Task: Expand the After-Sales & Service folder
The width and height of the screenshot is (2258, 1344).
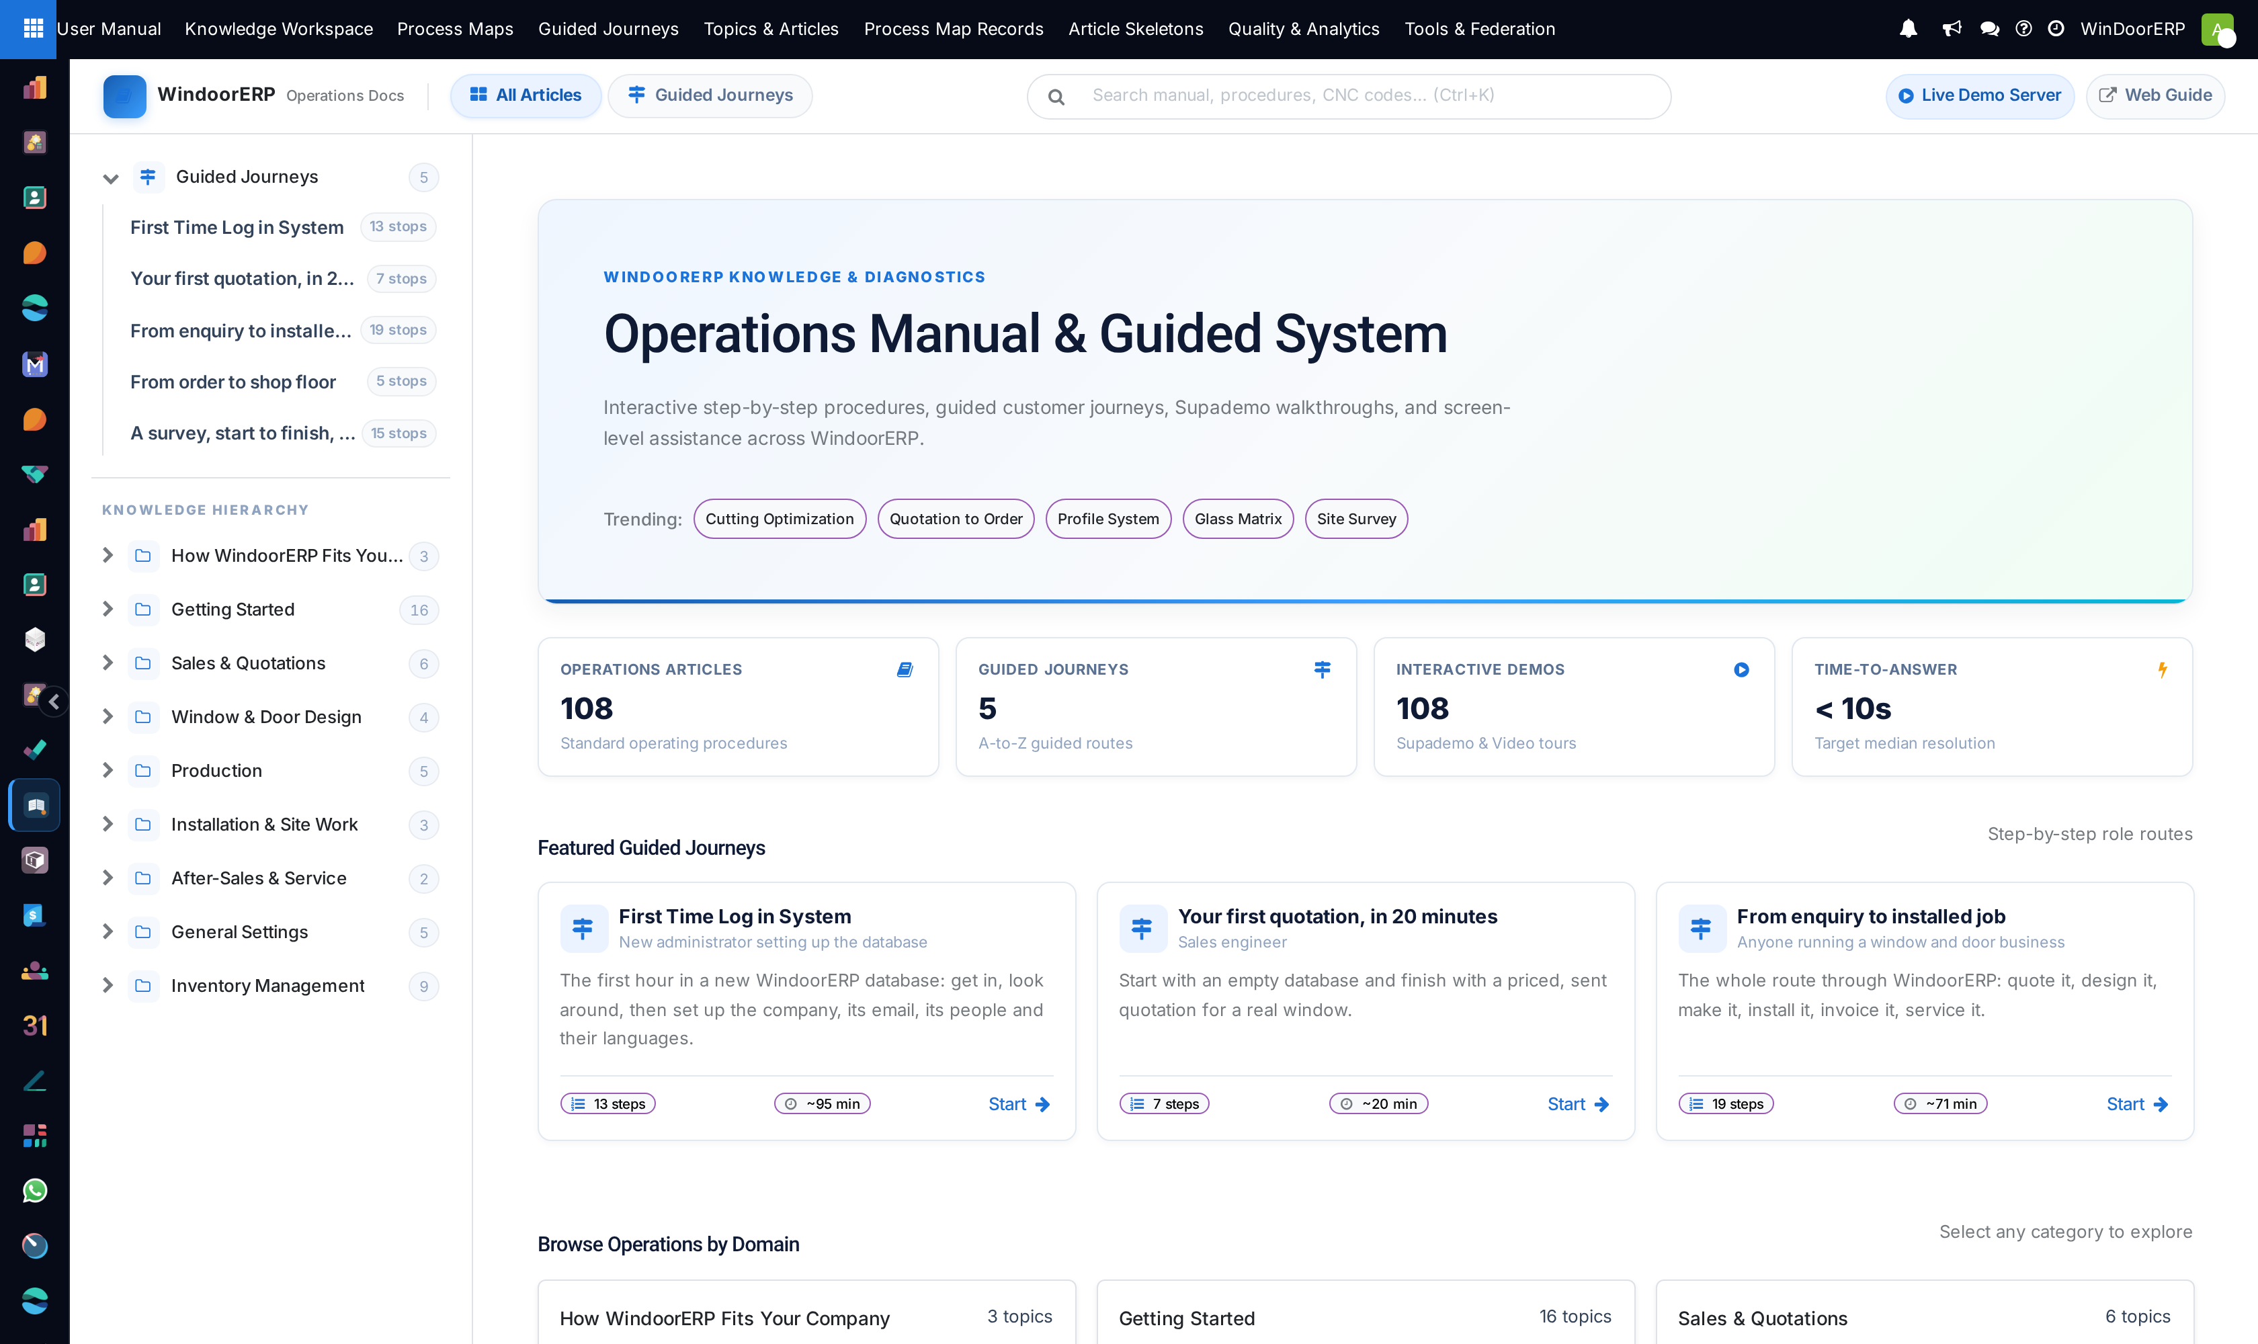Action: click(108, 878)
